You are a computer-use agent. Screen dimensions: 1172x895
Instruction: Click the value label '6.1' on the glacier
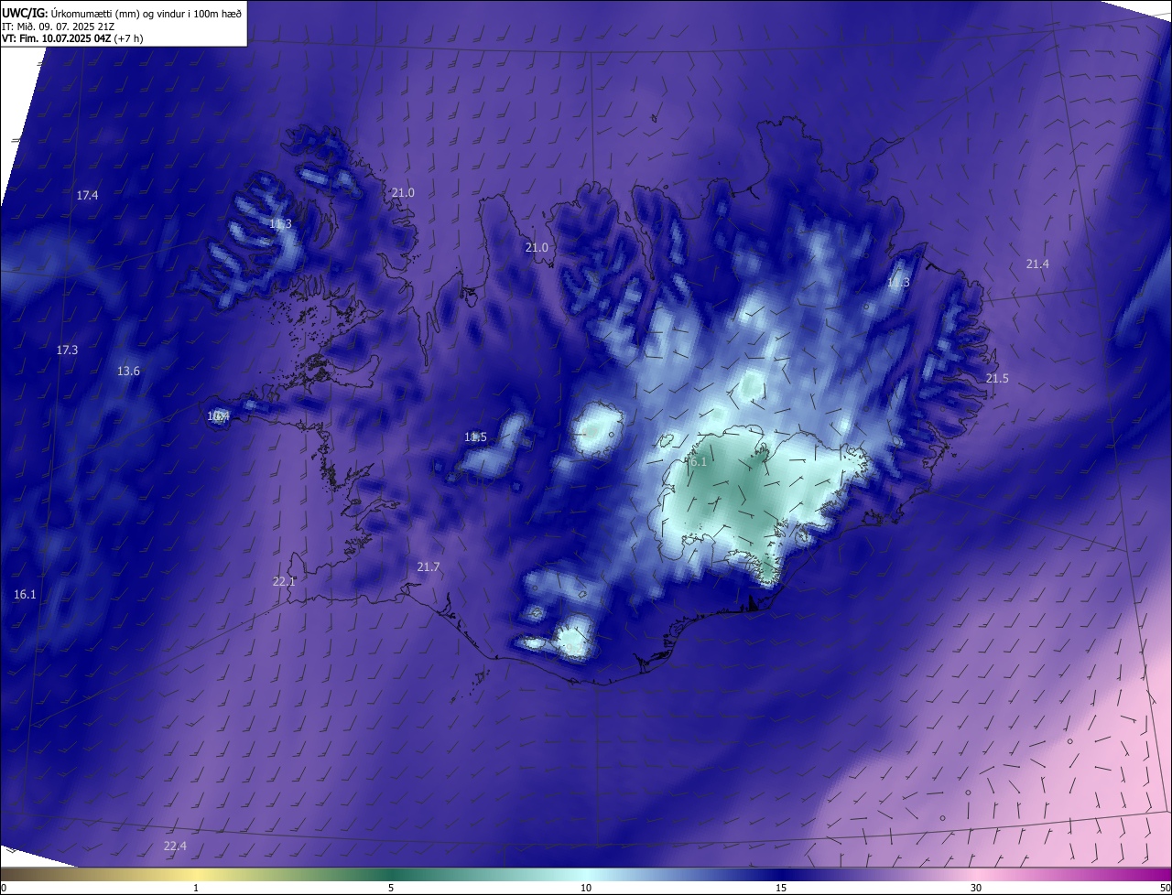point(699,461)
